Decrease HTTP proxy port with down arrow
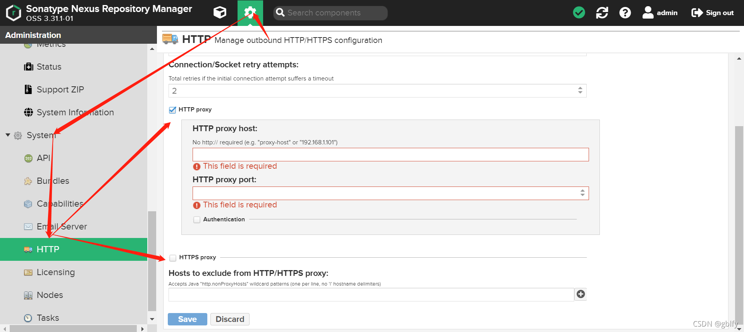This screenshot has width=744, height=332. [x=582, y=195]
